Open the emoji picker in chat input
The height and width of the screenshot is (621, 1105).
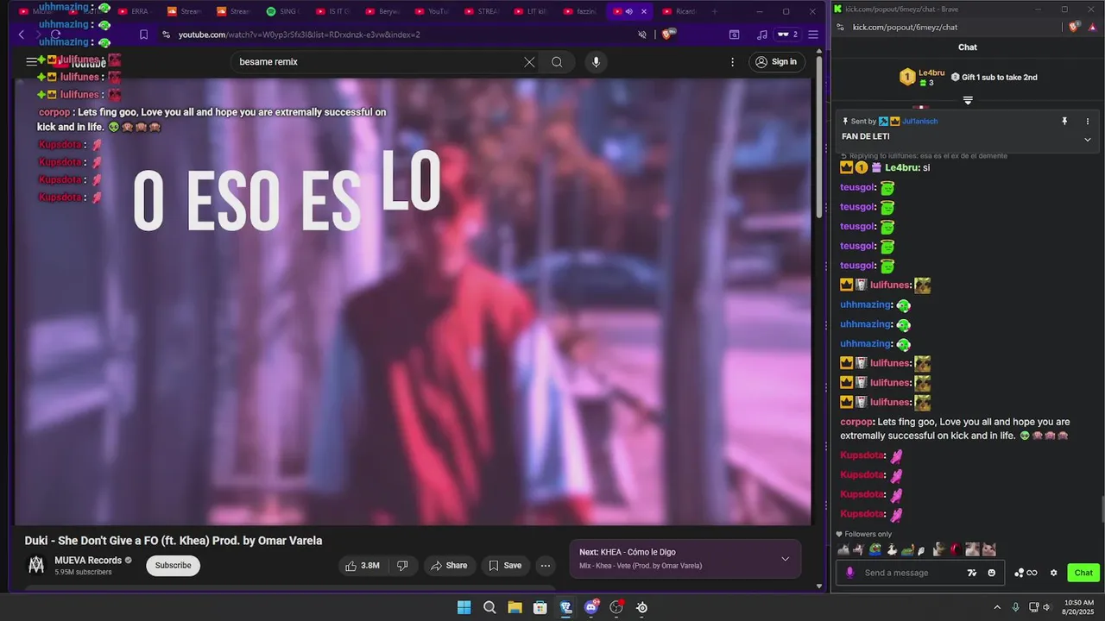pos(991,573)
